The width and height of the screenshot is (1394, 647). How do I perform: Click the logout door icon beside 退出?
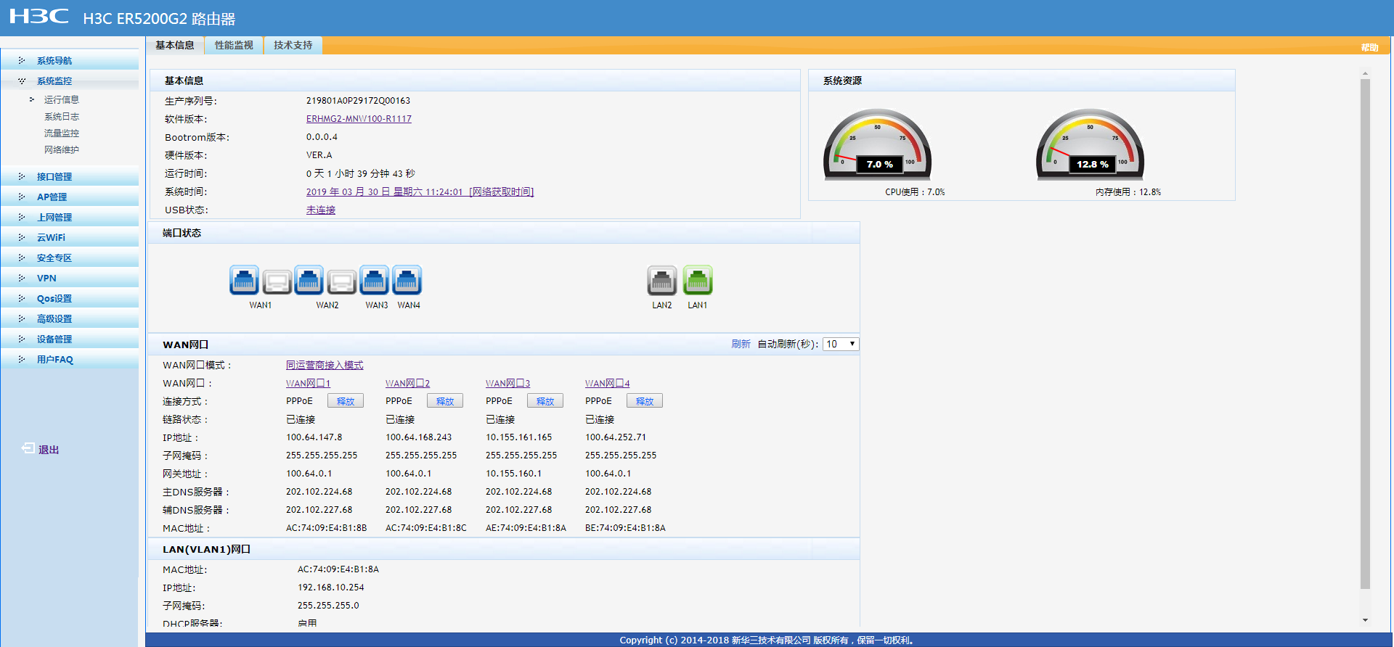[28, 448]
